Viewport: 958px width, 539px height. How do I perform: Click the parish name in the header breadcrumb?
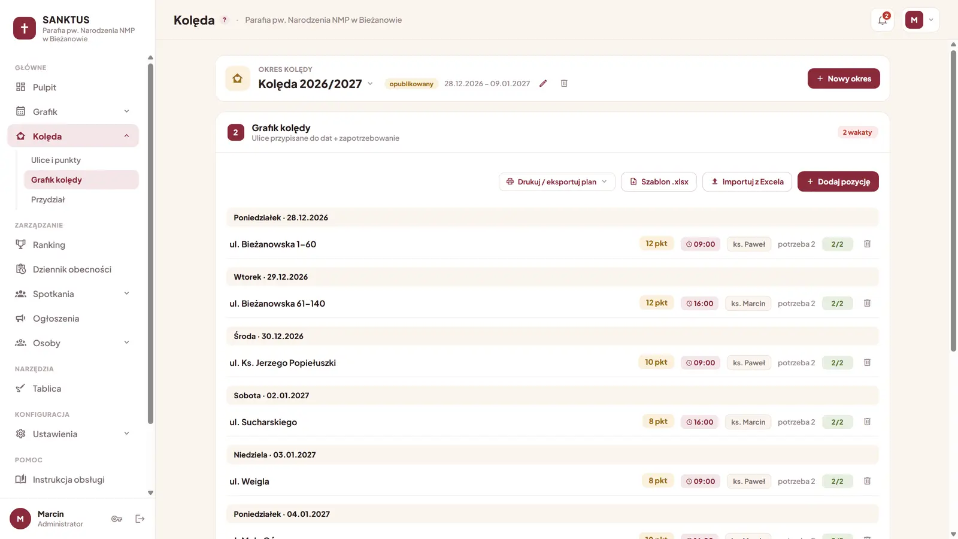323,20
